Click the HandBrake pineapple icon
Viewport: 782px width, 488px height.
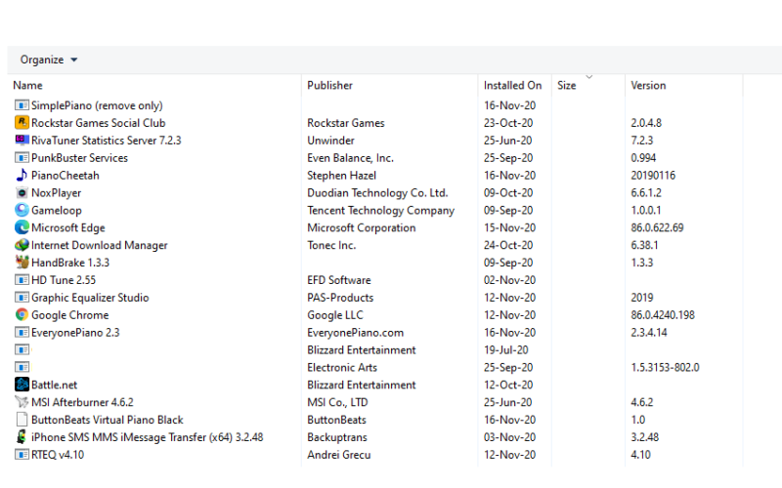(22, 262)
